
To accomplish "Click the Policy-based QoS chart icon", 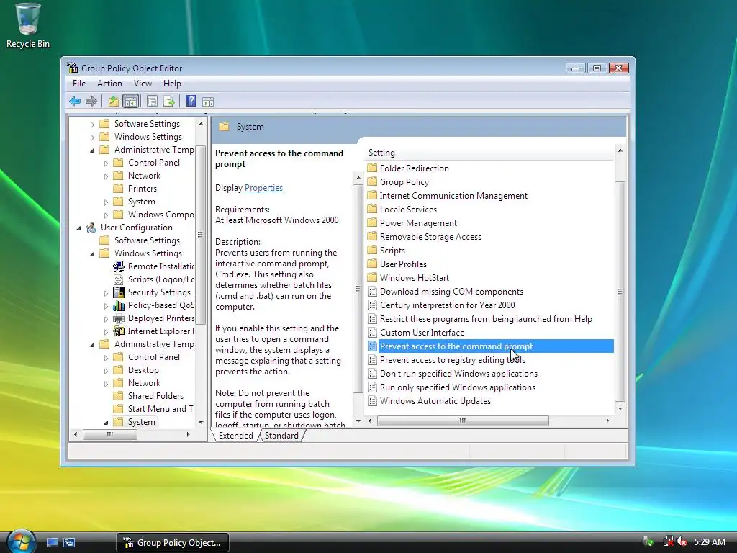I will 119,305.
